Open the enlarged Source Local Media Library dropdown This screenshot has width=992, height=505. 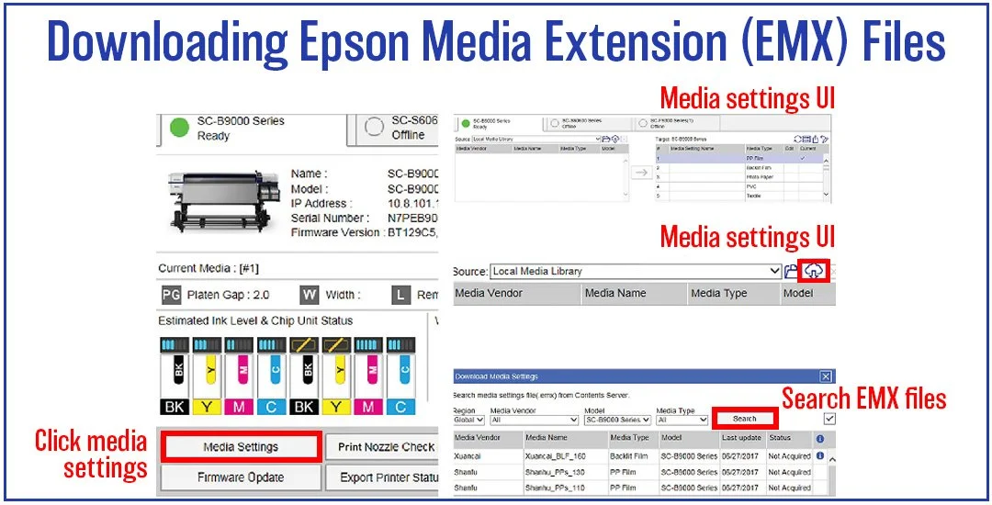[x=637, y=271]
